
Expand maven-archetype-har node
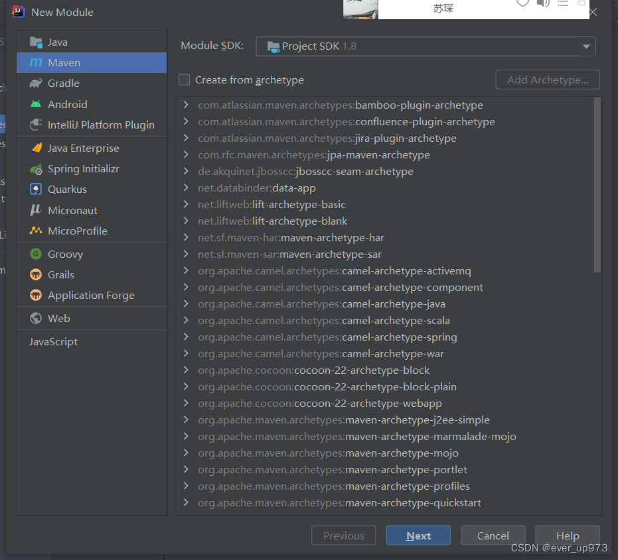coord(186,237)
